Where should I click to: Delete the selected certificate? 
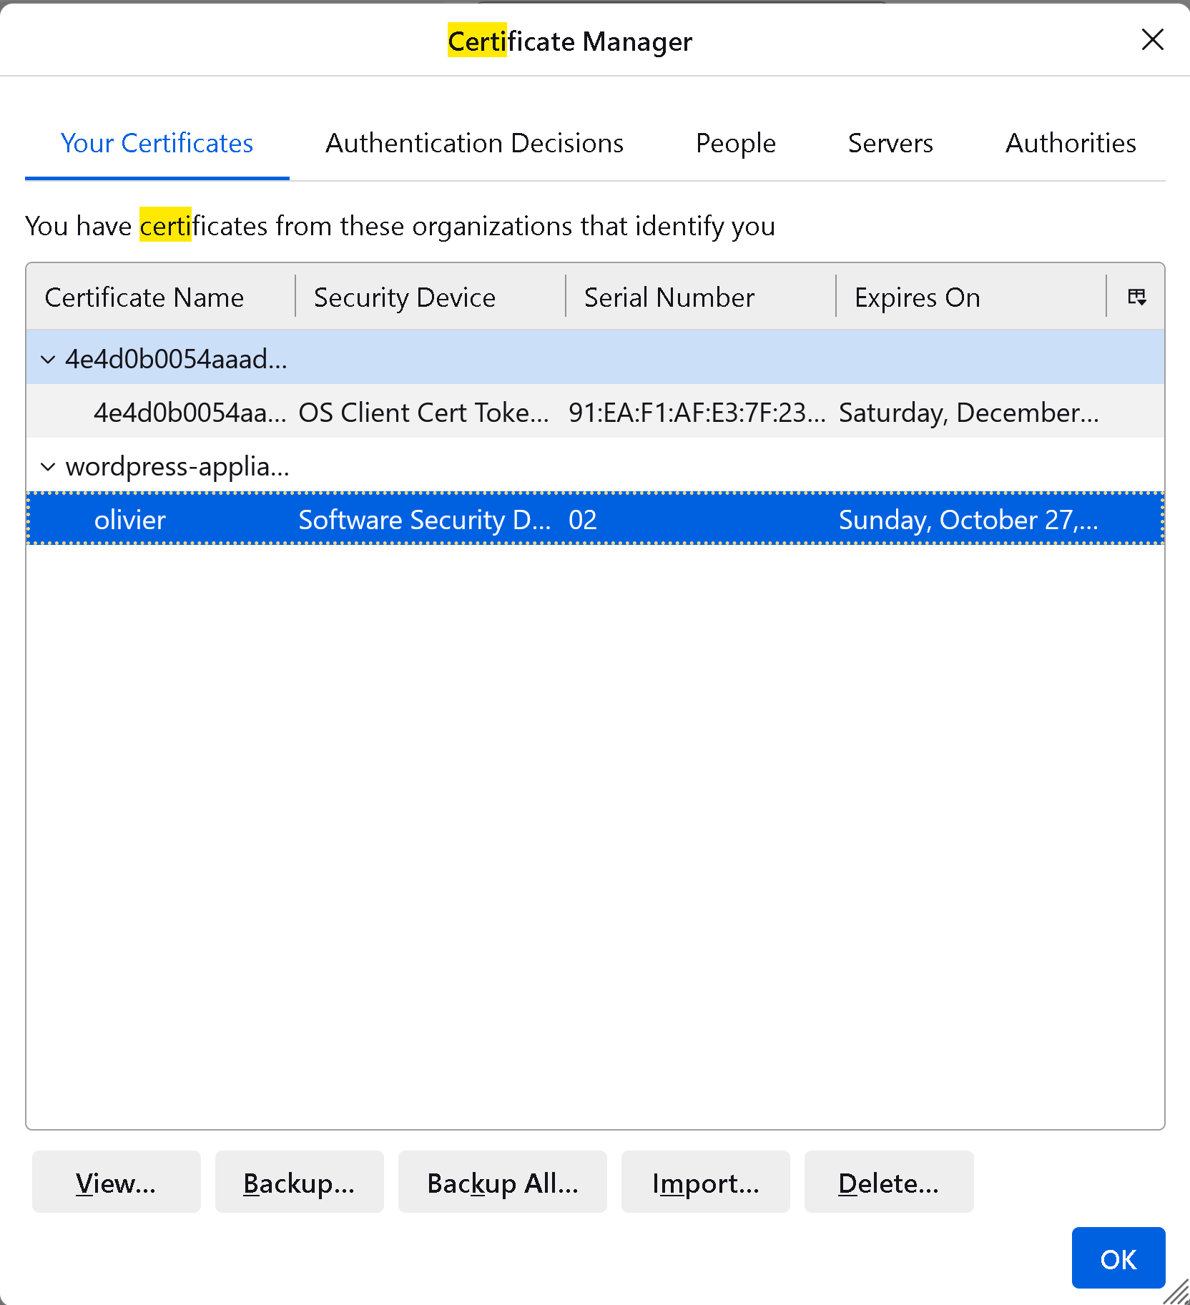[x=888, y=1182]
